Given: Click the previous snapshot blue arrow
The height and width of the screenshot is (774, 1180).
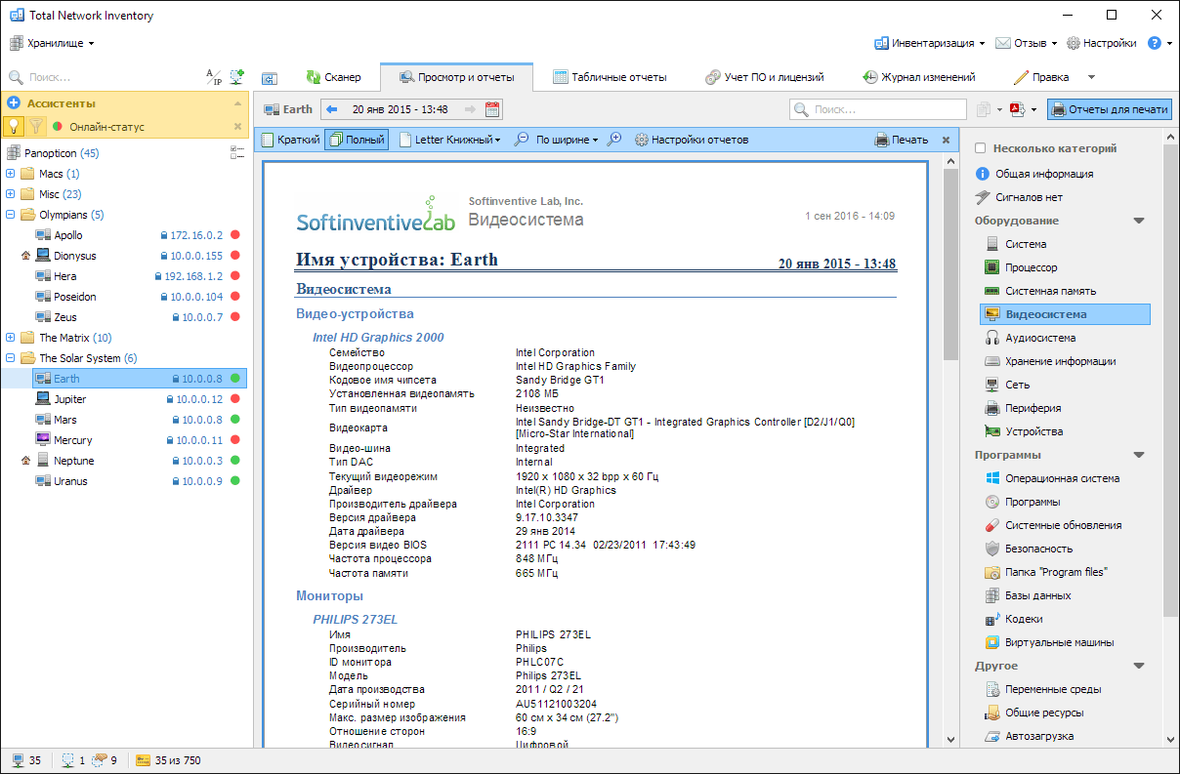Looking at the screenshot, I should (331, 109).
